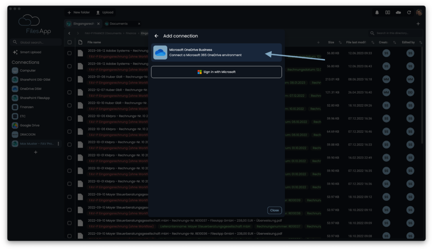The height and width of the screenshot is (250, 433).
Task: Sort by File last modified column
Action: (356, 42)
